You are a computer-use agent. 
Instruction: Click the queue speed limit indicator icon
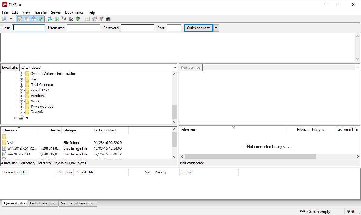(x=302, y=211)
